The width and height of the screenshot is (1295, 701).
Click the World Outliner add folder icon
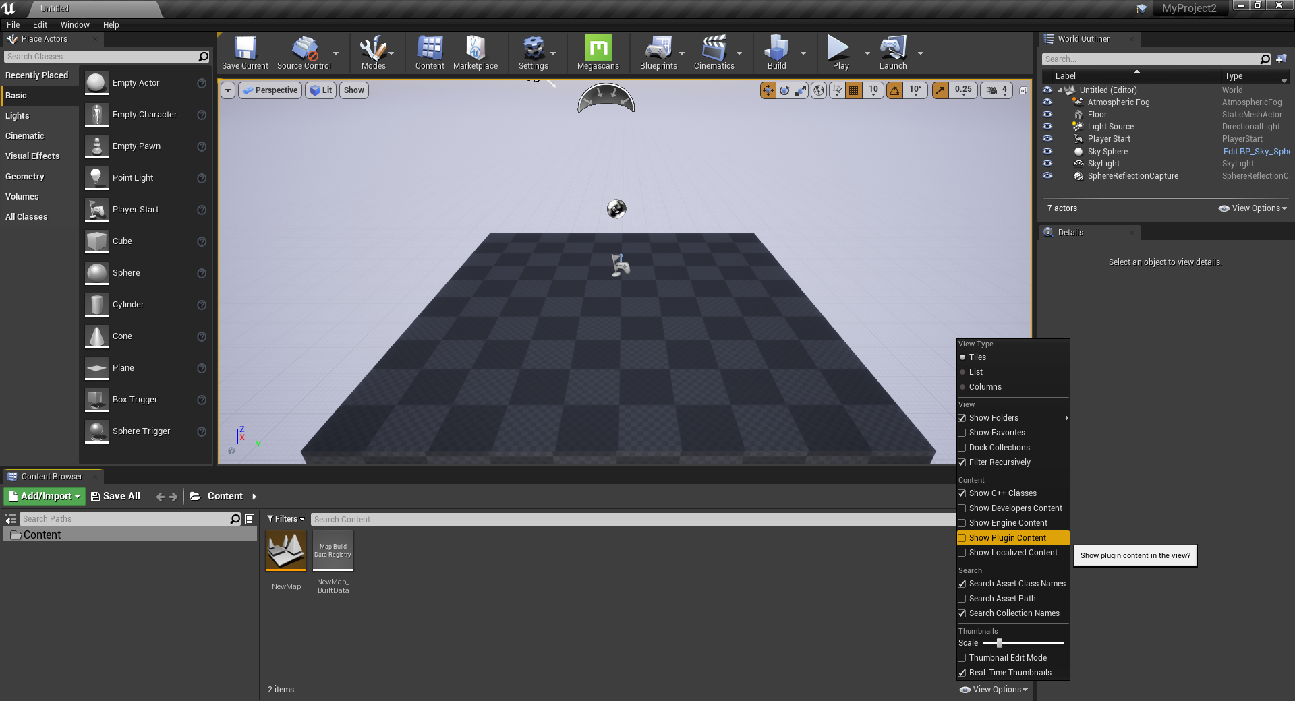click(x=1282, y=59)
